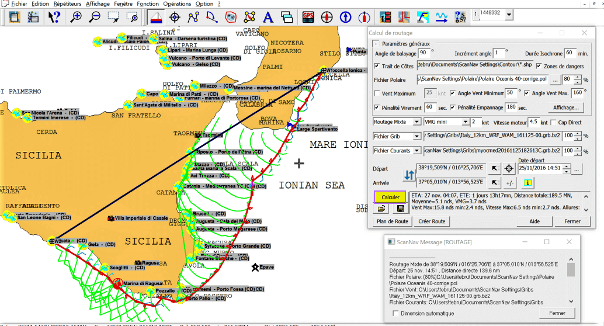604x326 pixels.
Task: Check Dimension automatique in ScanNav Message
Action: [395, 313]
